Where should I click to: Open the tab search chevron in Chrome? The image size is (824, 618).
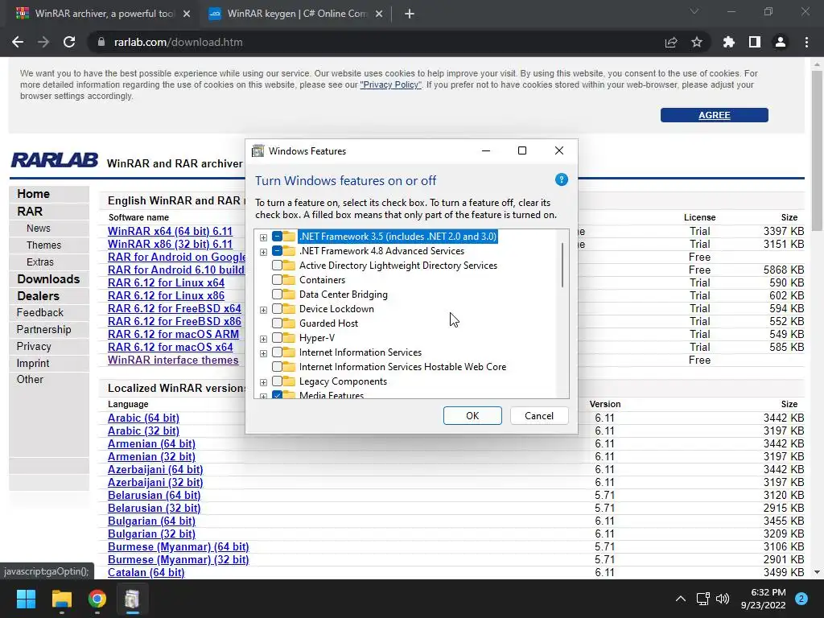[x=694, y=11]
